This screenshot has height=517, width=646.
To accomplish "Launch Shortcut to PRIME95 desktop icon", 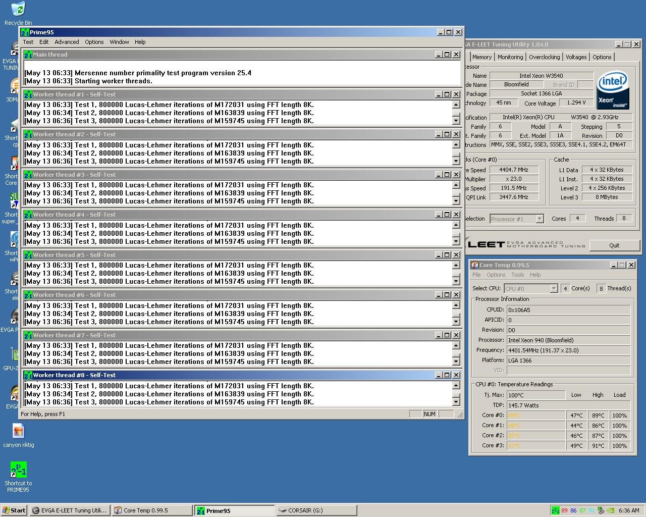I will tap(19, 477).
